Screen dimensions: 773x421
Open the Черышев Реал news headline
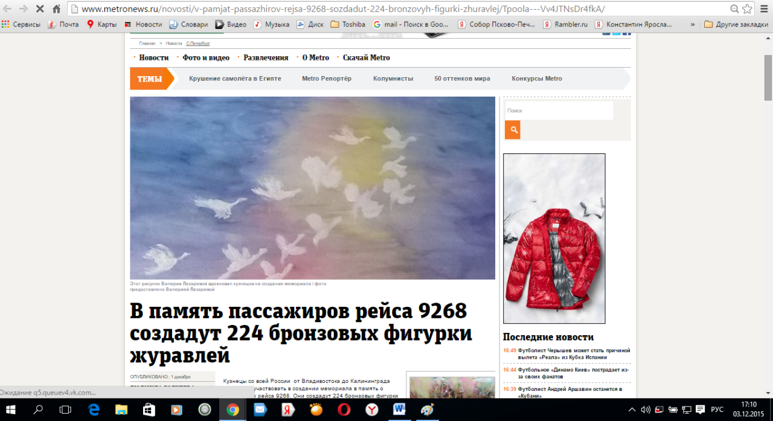[574, 354]
